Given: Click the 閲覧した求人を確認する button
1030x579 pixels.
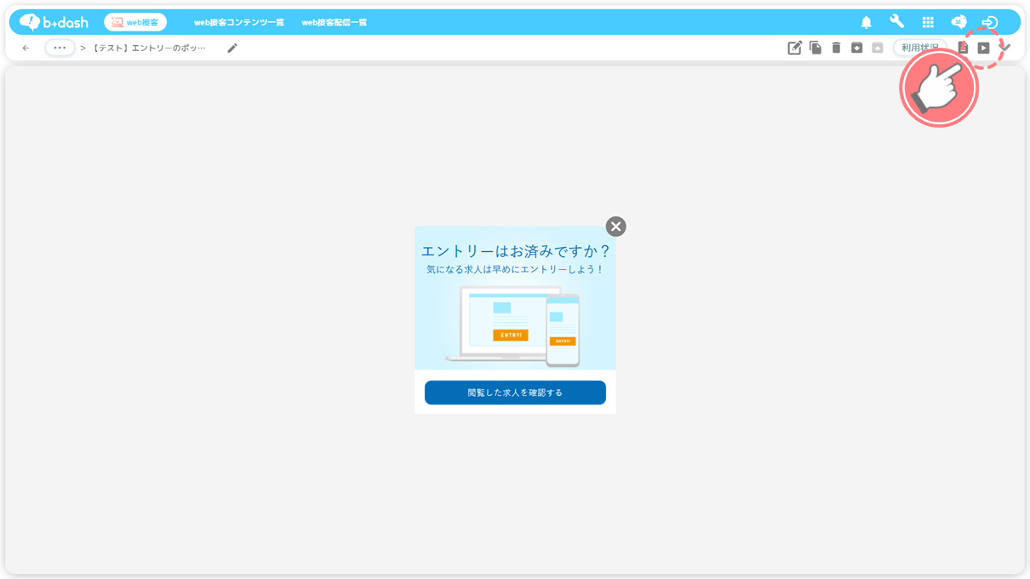Looking at the screenshot, I should 515,393.
